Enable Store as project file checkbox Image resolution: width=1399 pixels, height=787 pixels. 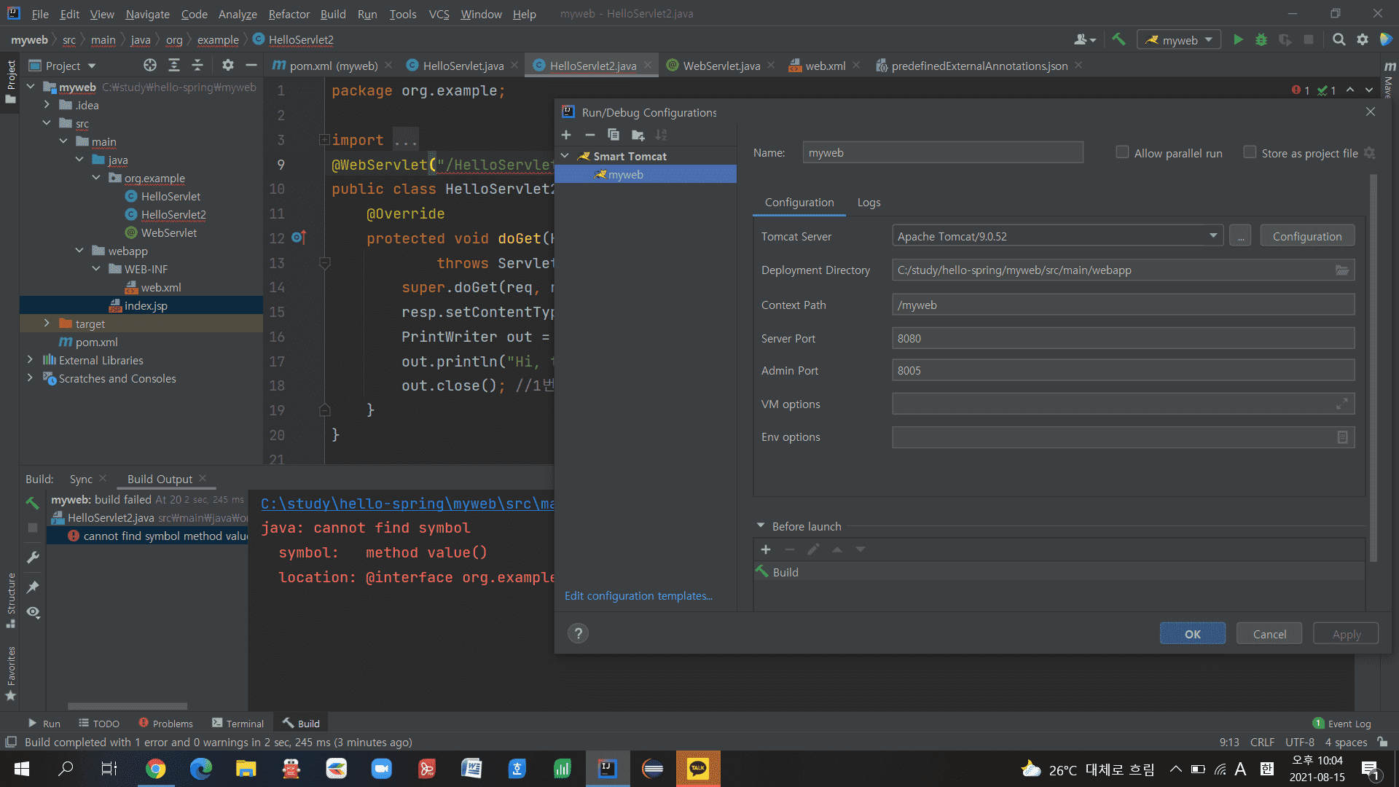pos(1250,152)
